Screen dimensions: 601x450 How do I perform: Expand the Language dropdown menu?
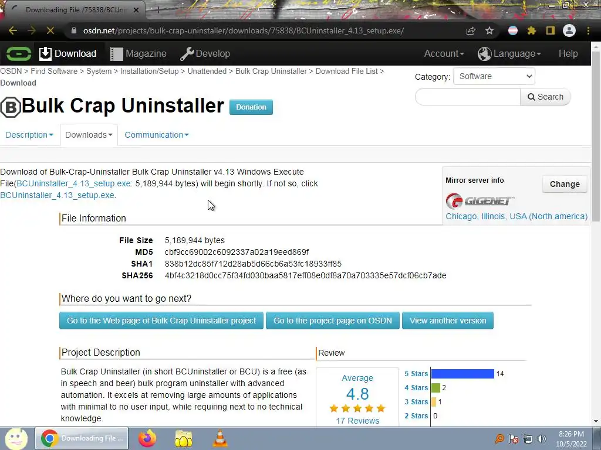[509, 53]
